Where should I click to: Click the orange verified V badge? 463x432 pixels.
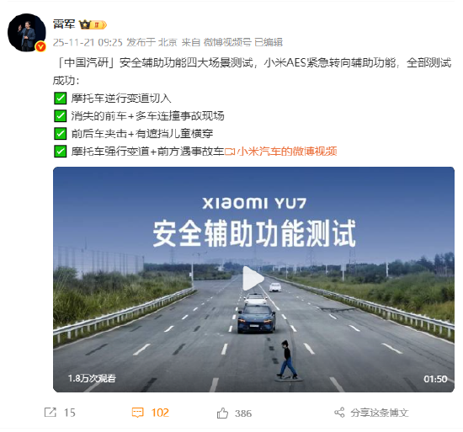(x=40, y=46)
